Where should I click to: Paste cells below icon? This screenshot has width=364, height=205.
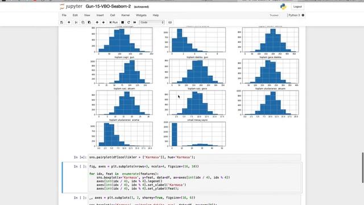pyautogui.click(x=89, y=22)
